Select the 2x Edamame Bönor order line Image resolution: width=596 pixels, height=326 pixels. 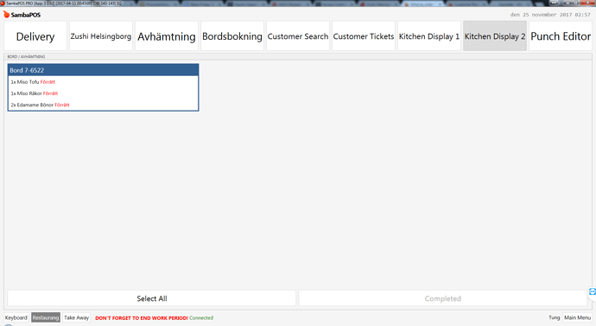[103, 105]
